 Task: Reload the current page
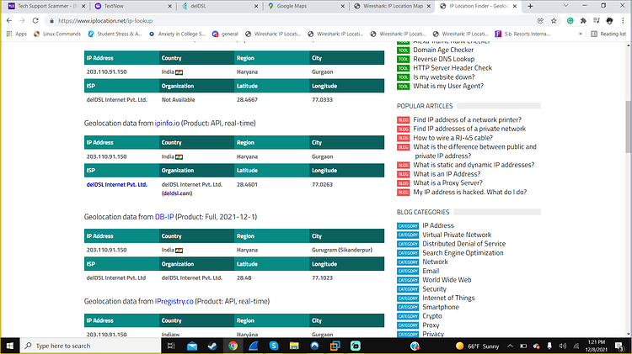(x=35, y=20)
